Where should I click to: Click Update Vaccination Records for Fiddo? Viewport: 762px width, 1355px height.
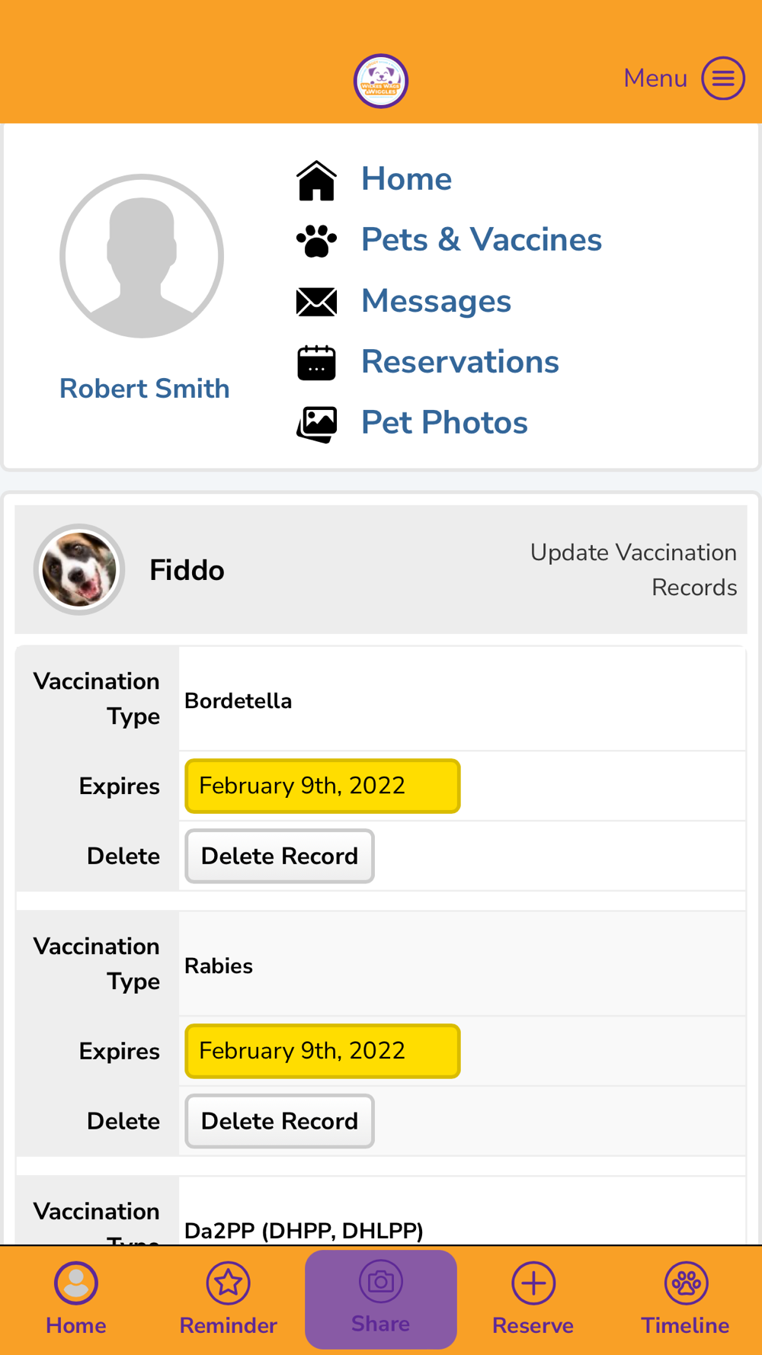click(633, 569)
